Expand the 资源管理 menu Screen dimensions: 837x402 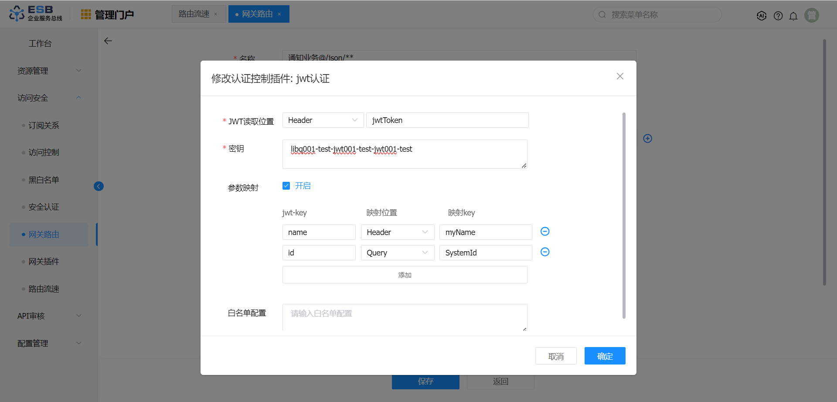point(49,71)
